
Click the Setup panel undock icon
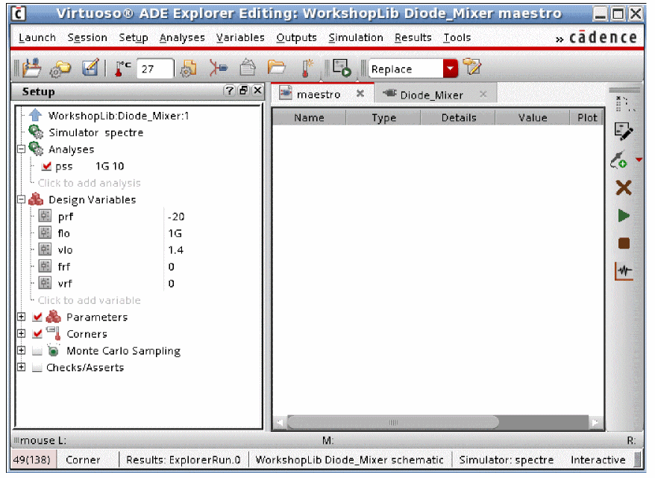[243, 90]
